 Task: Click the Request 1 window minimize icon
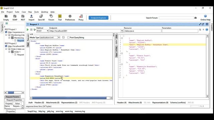pyautogui.click(x=200, y=24)
